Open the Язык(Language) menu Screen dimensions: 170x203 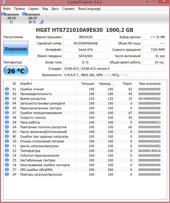click(x=89, y=9)
